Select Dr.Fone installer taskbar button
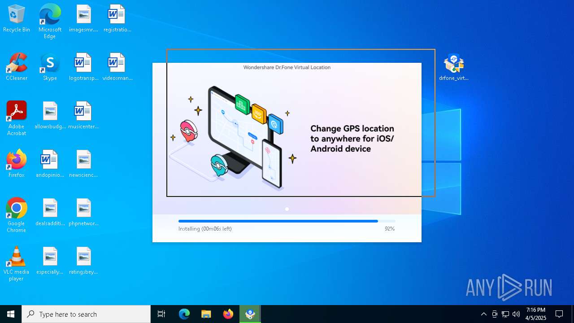 click(250, 314)
